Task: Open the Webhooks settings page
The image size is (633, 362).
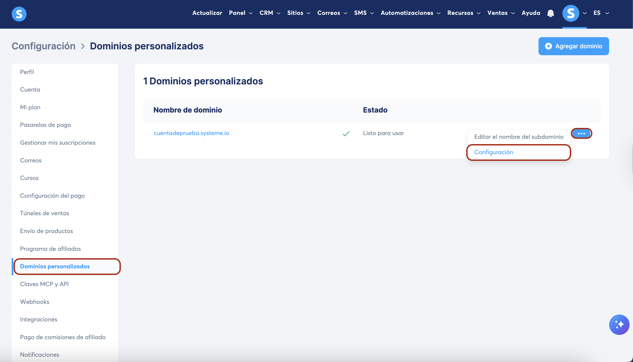Action: pyautogui.click(x=35, y=302)
